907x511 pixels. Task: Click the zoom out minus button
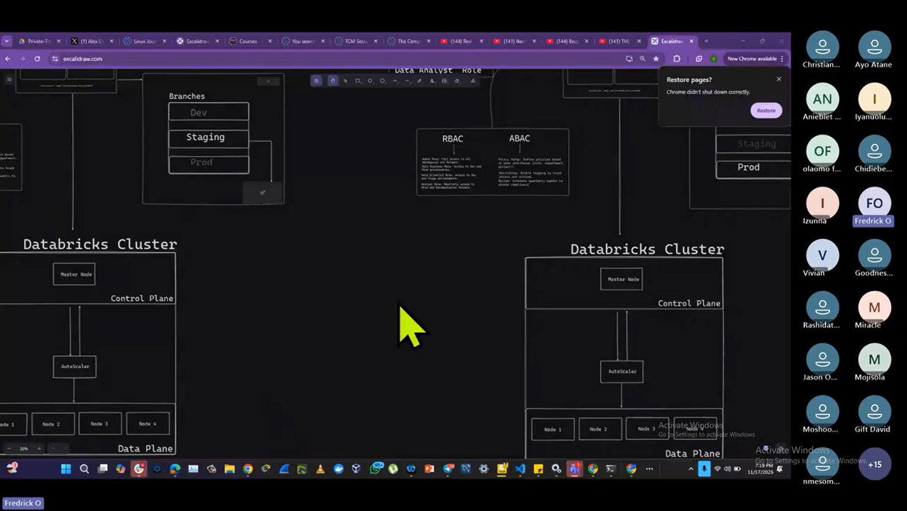9,448
